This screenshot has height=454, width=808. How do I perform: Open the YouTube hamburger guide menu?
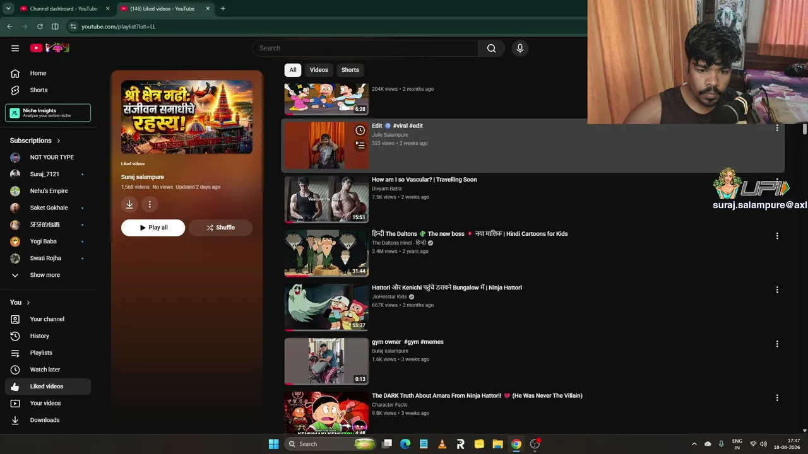pyautogui.click(x=15, y=48)
